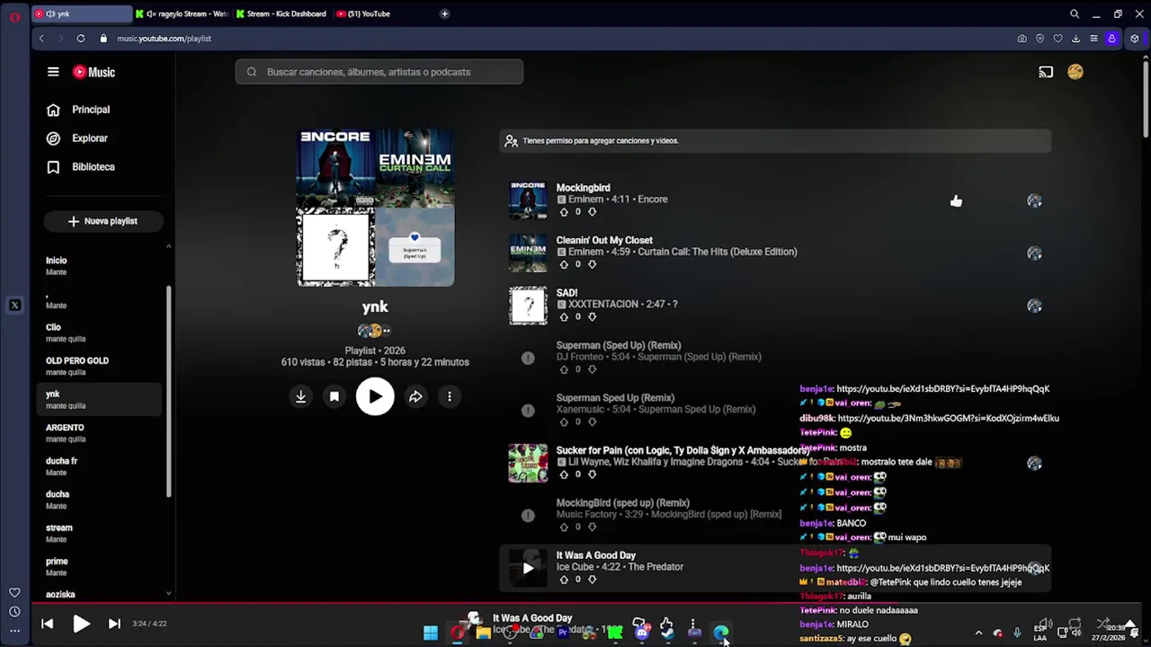Upvote the SAD! track

click(564, 316)
